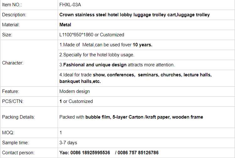The image size is (235, 158).
Task: Click the "10 years" durability line
Action: pos(106,45)
